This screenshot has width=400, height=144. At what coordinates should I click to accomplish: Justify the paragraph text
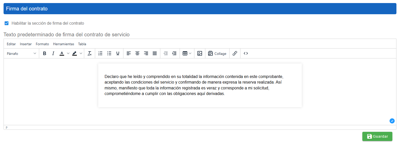coord(155,53)
